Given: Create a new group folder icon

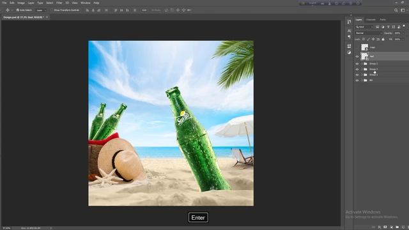Looking at the screenshot, I should (x=397, y=227).
